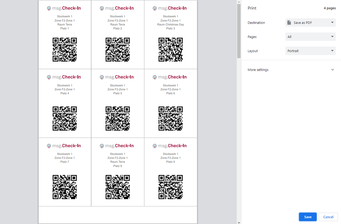Screen dimensions: 341x224
Task: Click the msg logo icon above Platz 4
Action: [49, 77]
